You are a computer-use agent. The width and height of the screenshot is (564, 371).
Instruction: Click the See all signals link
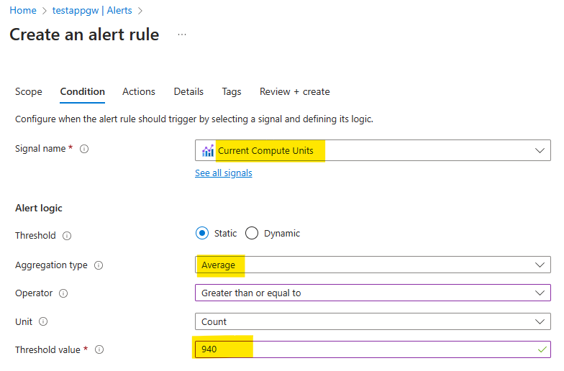(224, 173)
